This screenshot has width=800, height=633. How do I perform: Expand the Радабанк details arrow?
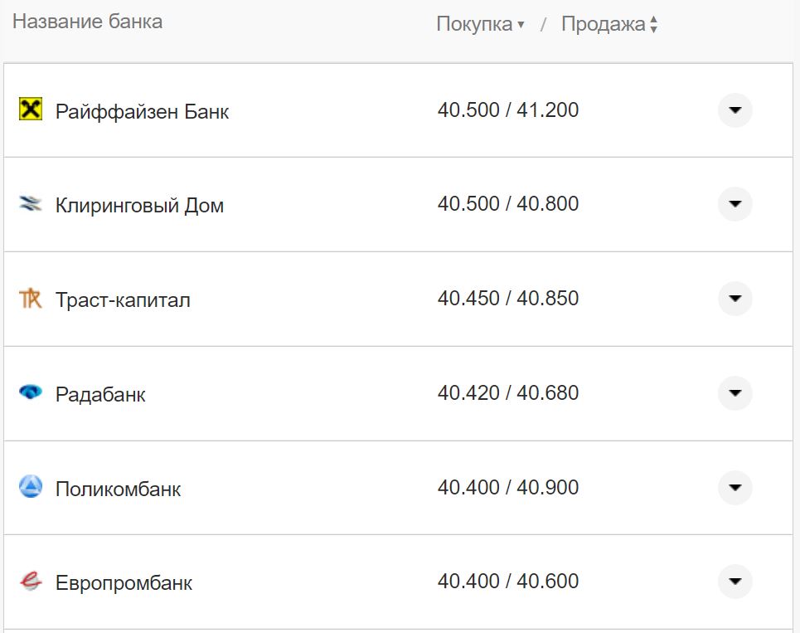point(735,393)
